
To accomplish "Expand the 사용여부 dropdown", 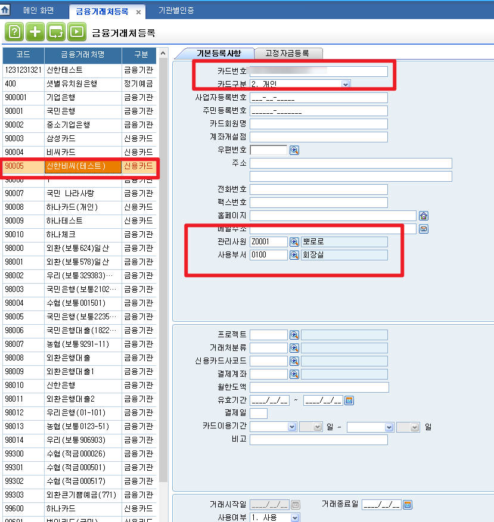I will pyautogui.click(x=295, y=518).
